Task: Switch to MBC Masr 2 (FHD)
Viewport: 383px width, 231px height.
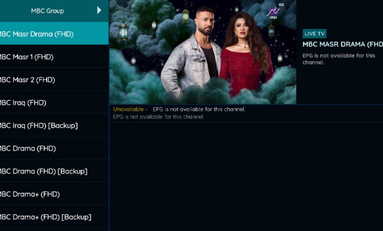Action: click(x=54, y=80)
